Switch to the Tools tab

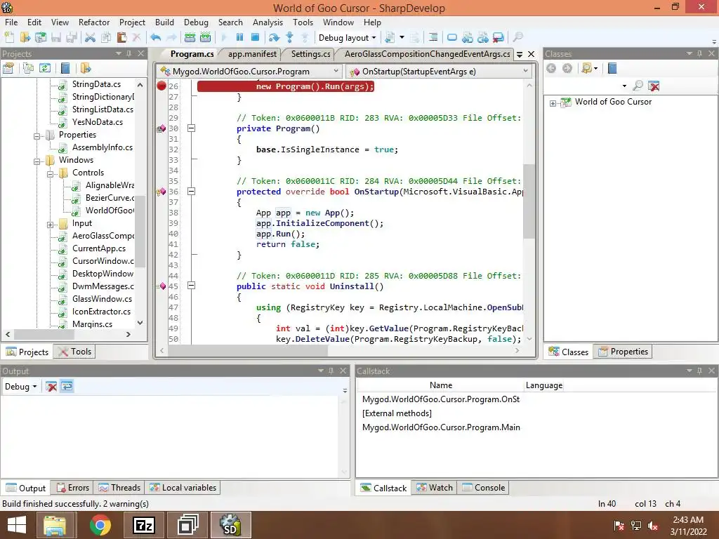click(76, 352)
